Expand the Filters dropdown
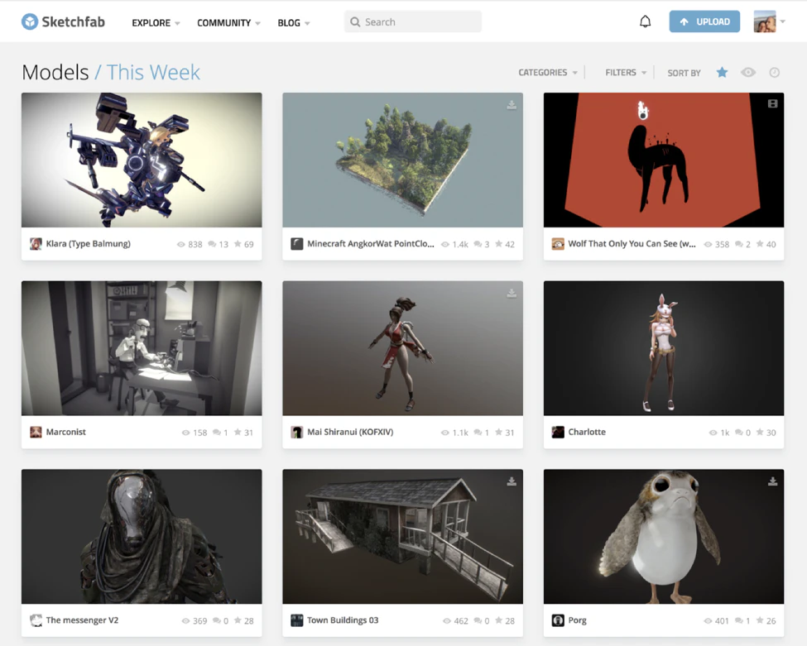807x646 pixels. pos(626,73)
